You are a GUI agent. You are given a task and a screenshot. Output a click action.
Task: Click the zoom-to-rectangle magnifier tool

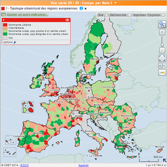(x=162, y=24)
